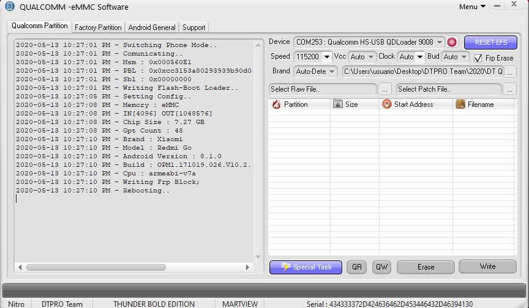Click the log scroll down arrow

point(258,257)
